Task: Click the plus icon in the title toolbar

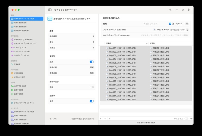Action: 170,10
